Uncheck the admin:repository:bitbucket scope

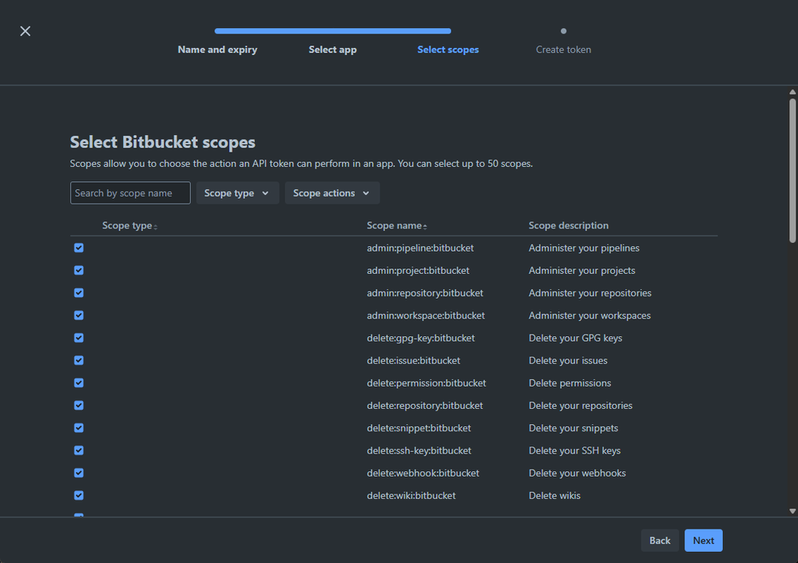(x=79, y=293)
